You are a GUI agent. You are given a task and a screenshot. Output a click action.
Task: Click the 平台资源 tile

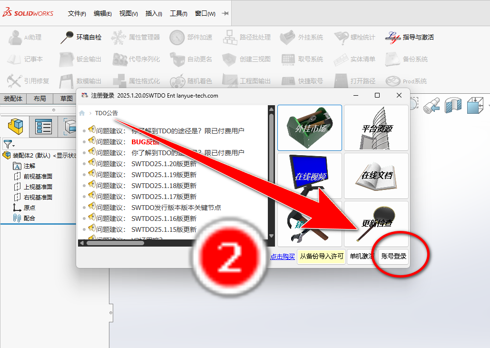[376, 127]
